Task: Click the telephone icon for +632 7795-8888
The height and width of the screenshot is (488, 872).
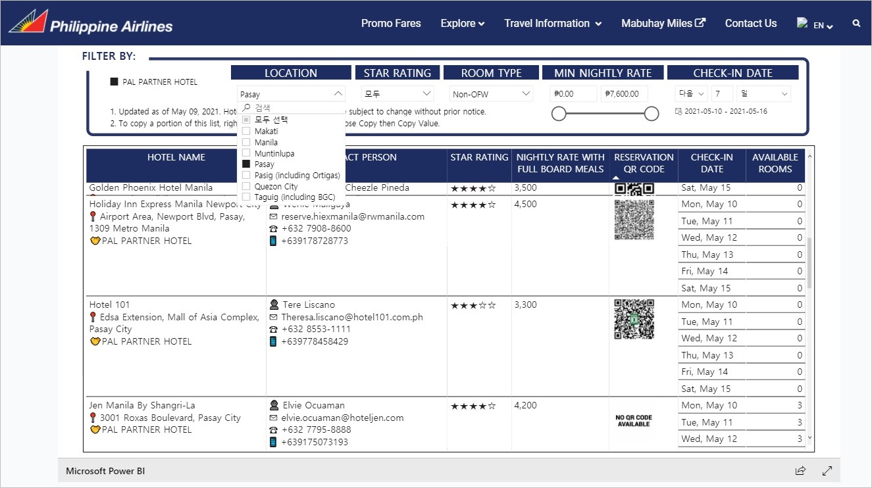Action: pos(274,429)
